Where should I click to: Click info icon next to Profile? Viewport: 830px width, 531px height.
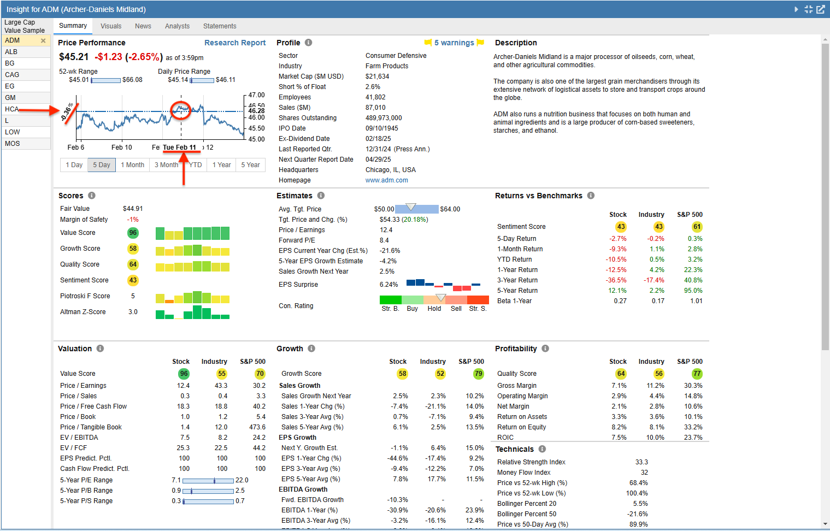coord(308,43)
